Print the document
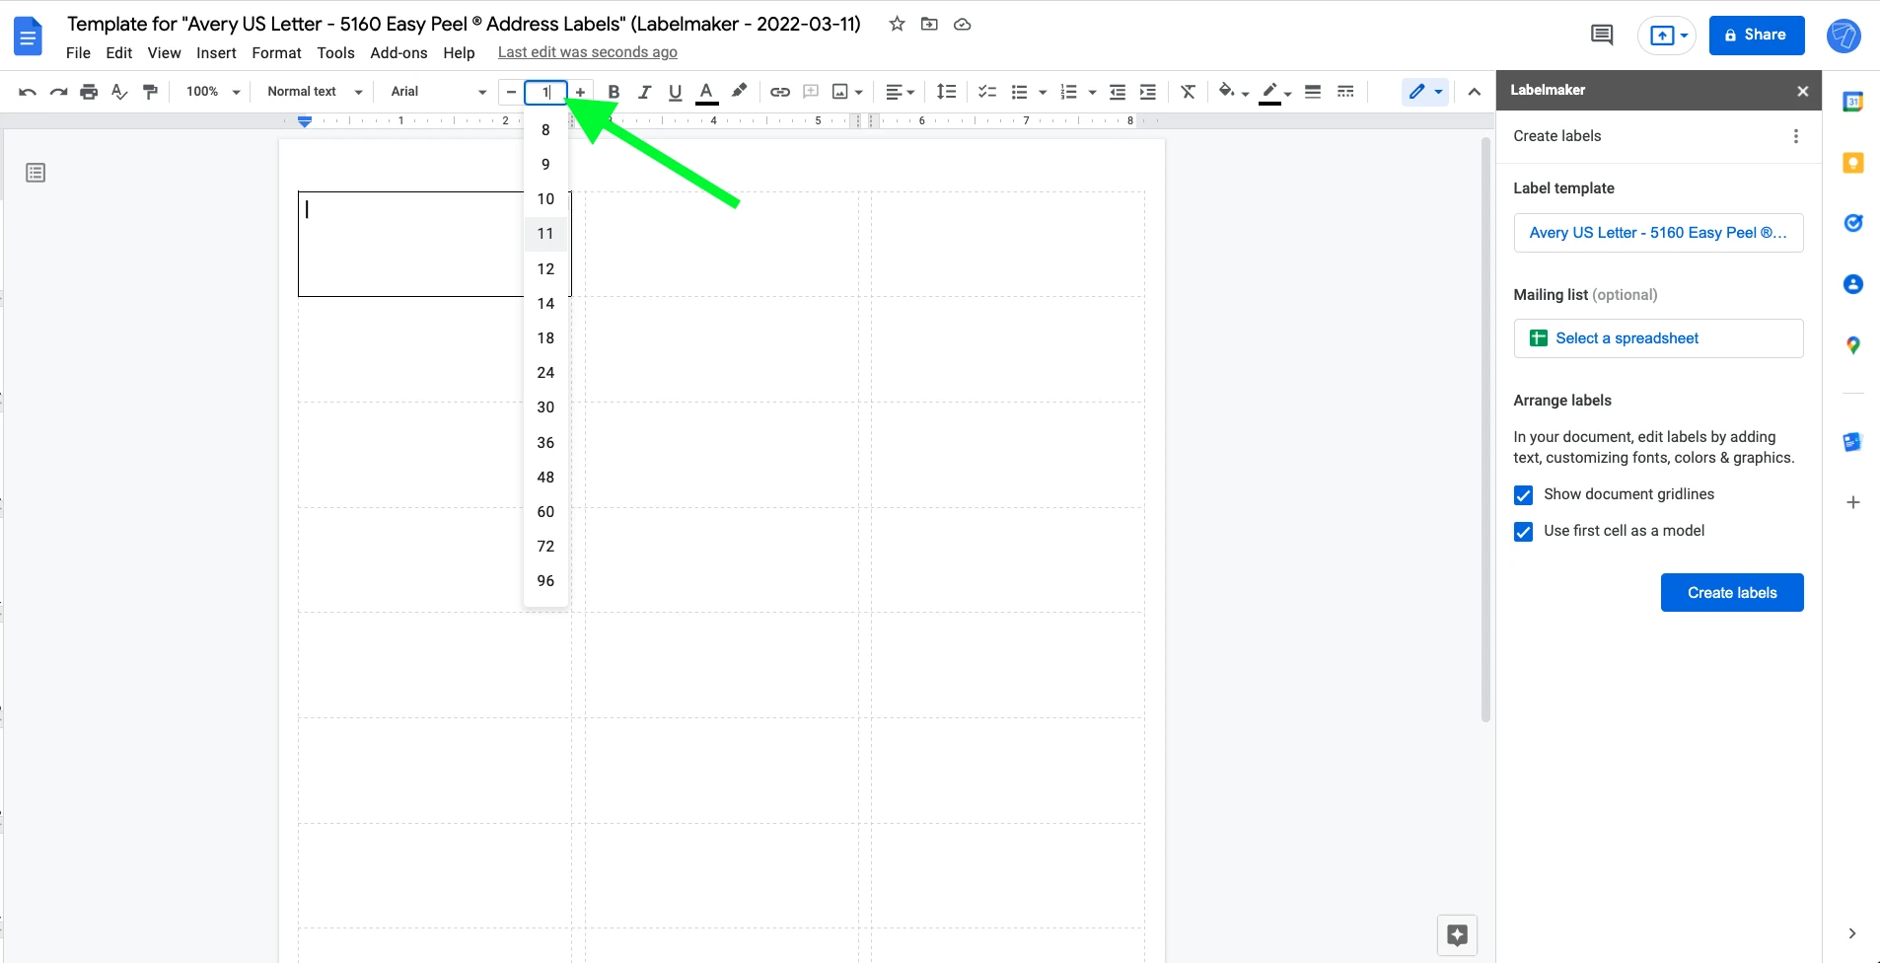1880x963 pixels. point(89,92)
